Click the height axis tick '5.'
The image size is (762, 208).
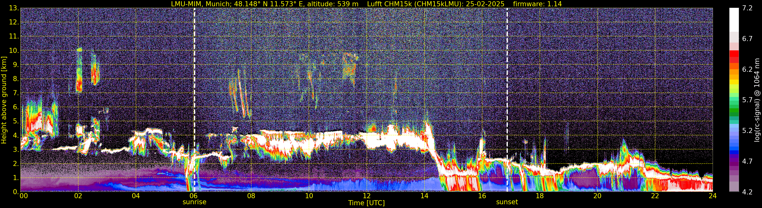(x=16, y=121)
